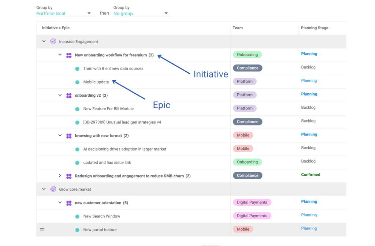
Task: Open the Mobile update epic
Action: point(96,82)
